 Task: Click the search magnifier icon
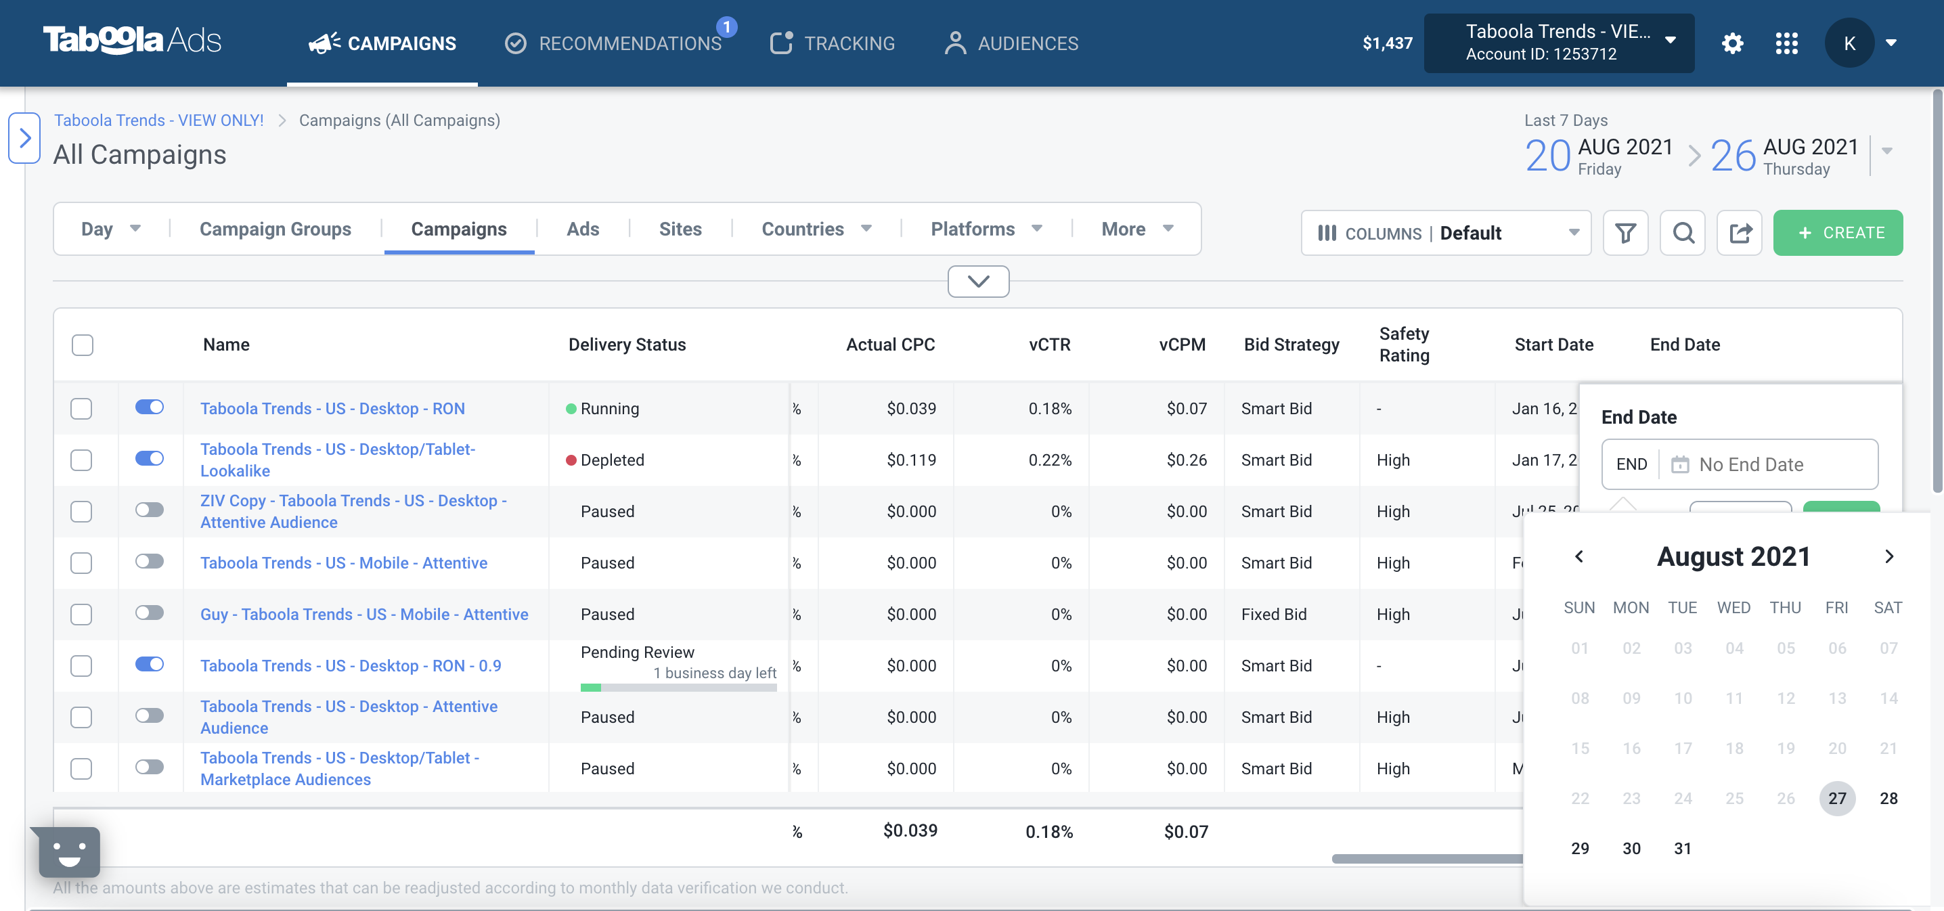[x=1682, y=232]
